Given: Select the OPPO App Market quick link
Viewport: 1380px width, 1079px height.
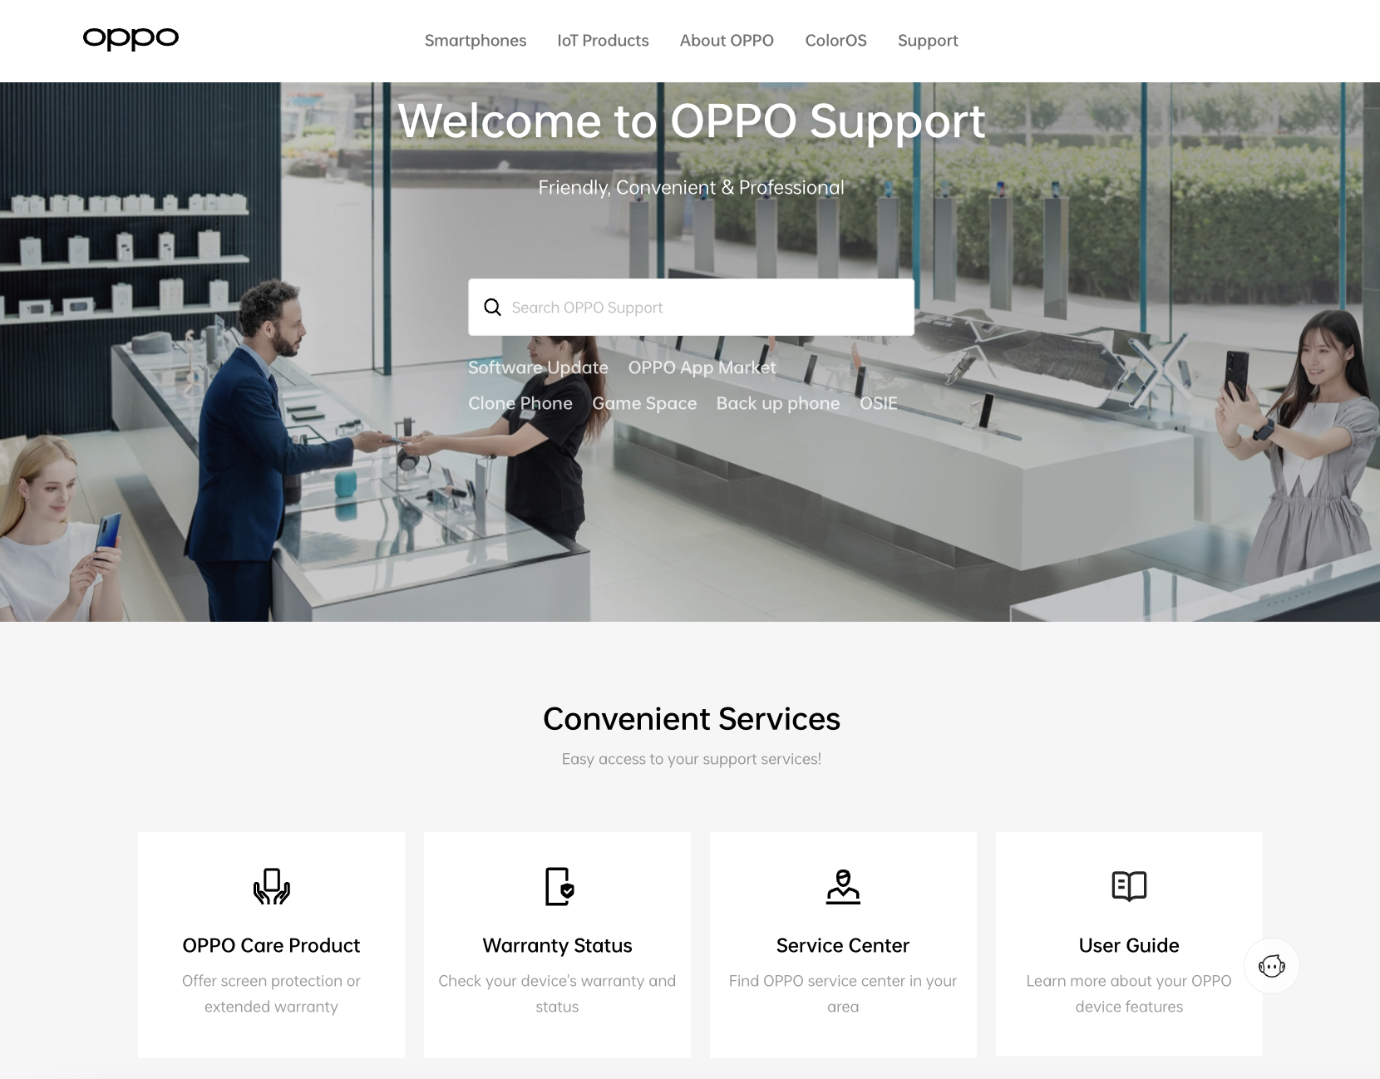Looking at the screenshot, I should click(702, 367).
